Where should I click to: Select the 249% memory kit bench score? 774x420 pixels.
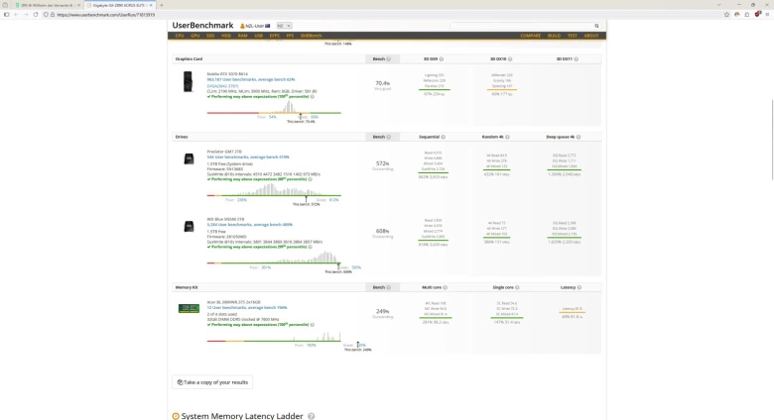pos(383,311)
